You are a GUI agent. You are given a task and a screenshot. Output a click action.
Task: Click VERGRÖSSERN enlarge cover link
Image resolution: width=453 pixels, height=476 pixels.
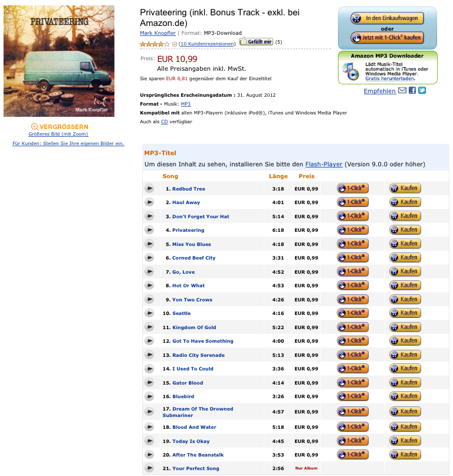[60, 127]
